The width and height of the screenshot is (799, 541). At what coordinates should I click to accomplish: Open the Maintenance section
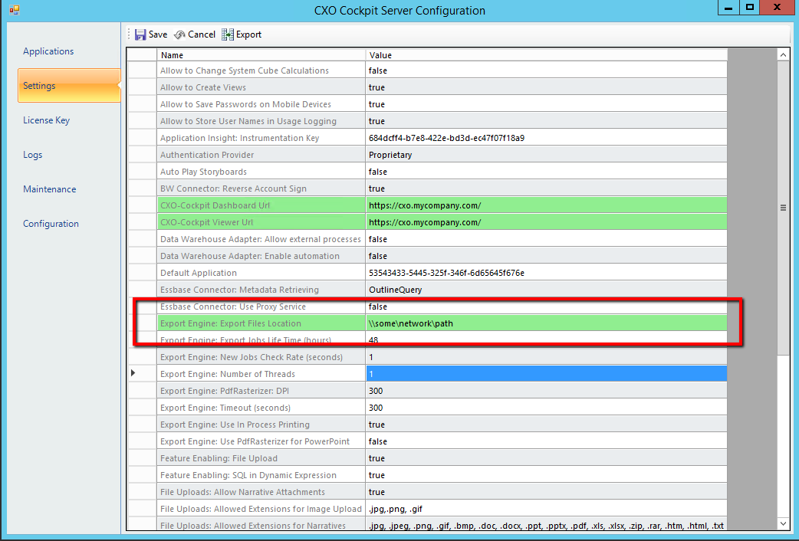coord(49,189)
